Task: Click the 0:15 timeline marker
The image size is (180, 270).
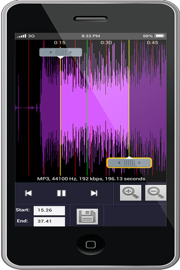Action: 59,43
